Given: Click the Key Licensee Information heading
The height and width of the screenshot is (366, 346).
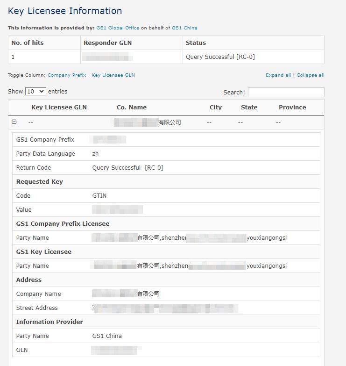Looking at the screenshot, I should (65, 11).
